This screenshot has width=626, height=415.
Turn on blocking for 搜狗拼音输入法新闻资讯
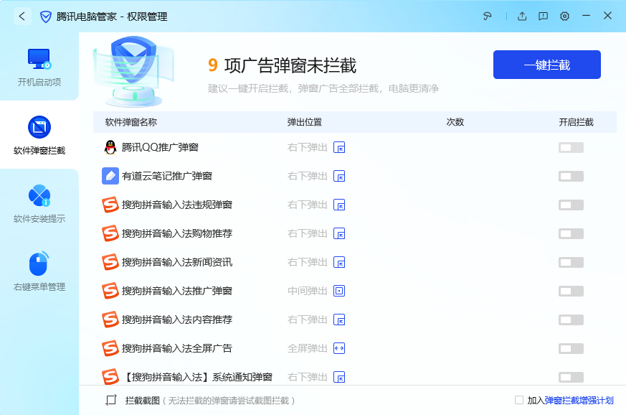point(571,262)
